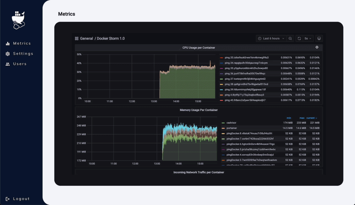Screen dimensions: 355x205
Task: Click the Metrics page heading
Action: point(67,14)
